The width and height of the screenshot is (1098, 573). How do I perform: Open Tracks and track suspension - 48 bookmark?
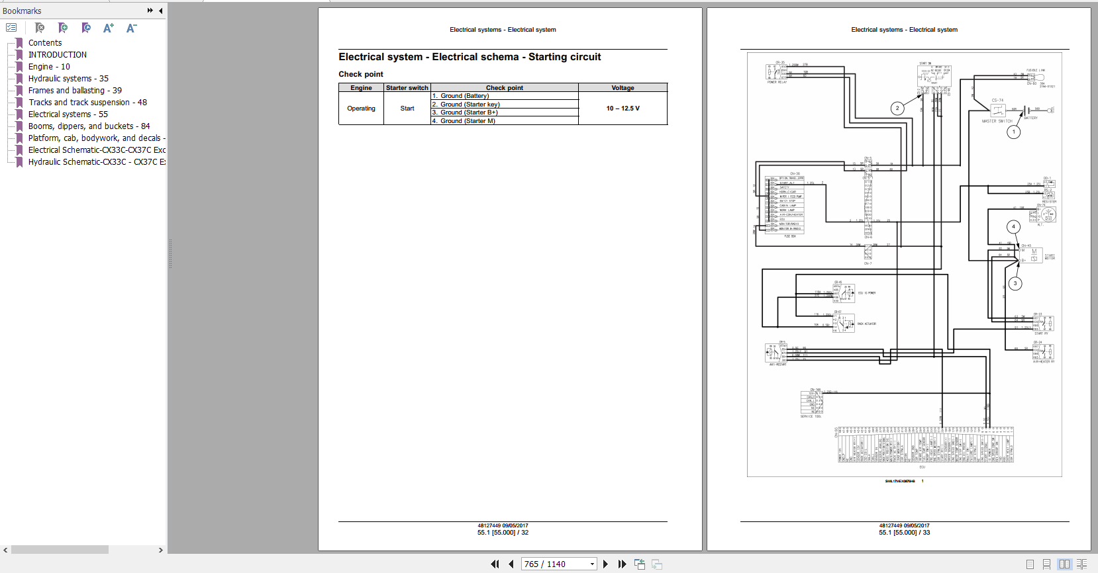point(87,103)
